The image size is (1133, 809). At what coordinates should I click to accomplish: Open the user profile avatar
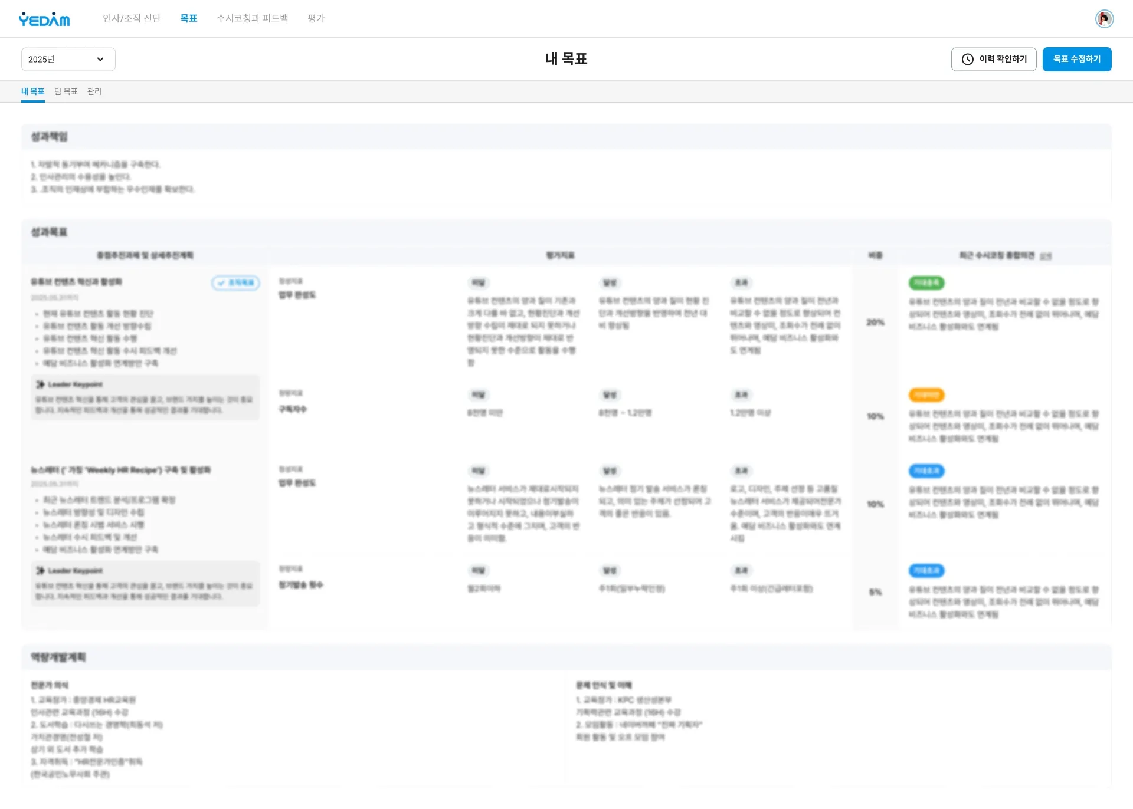point(1104,19)
